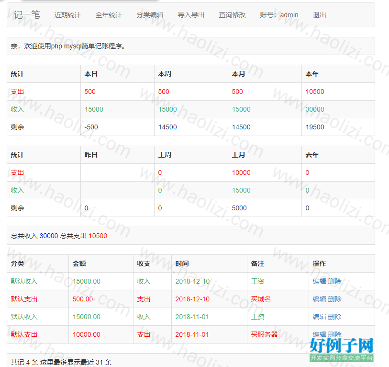Click the amount 10000.00 in records

[x=86, y=334]
